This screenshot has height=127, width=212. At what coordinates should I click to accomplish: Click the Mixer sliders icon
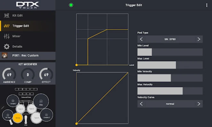click(x=7, y=36)
